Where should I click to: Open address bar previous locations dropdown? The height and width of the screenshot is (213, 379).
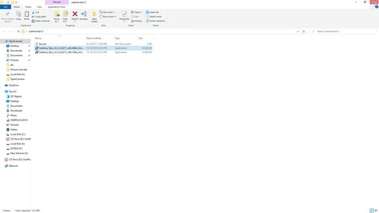click(x=297, y=31)
